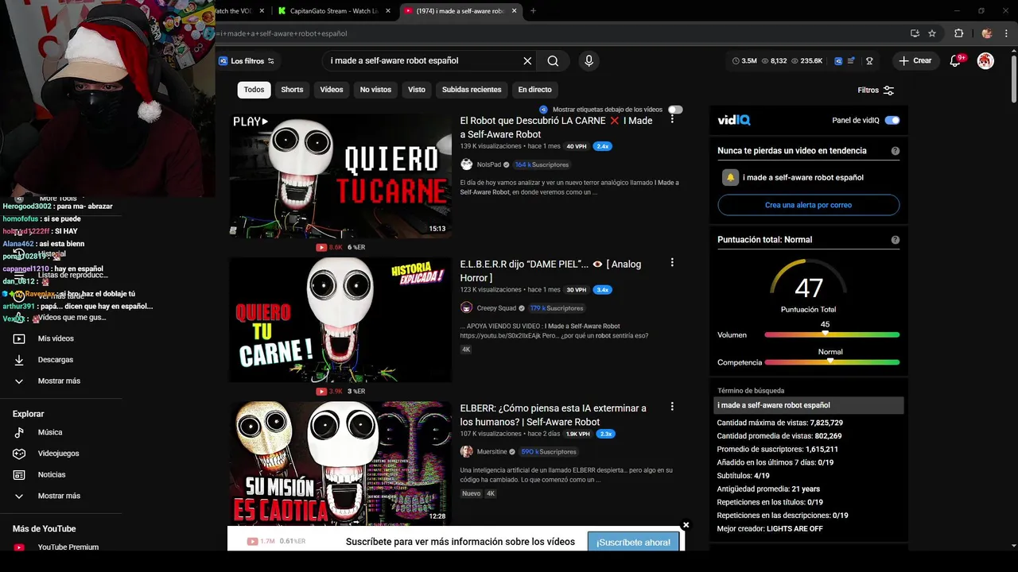The width and height of the screenshot is (1018, 572).
Task: Open a new browser tab
Action: coord(533,11)
